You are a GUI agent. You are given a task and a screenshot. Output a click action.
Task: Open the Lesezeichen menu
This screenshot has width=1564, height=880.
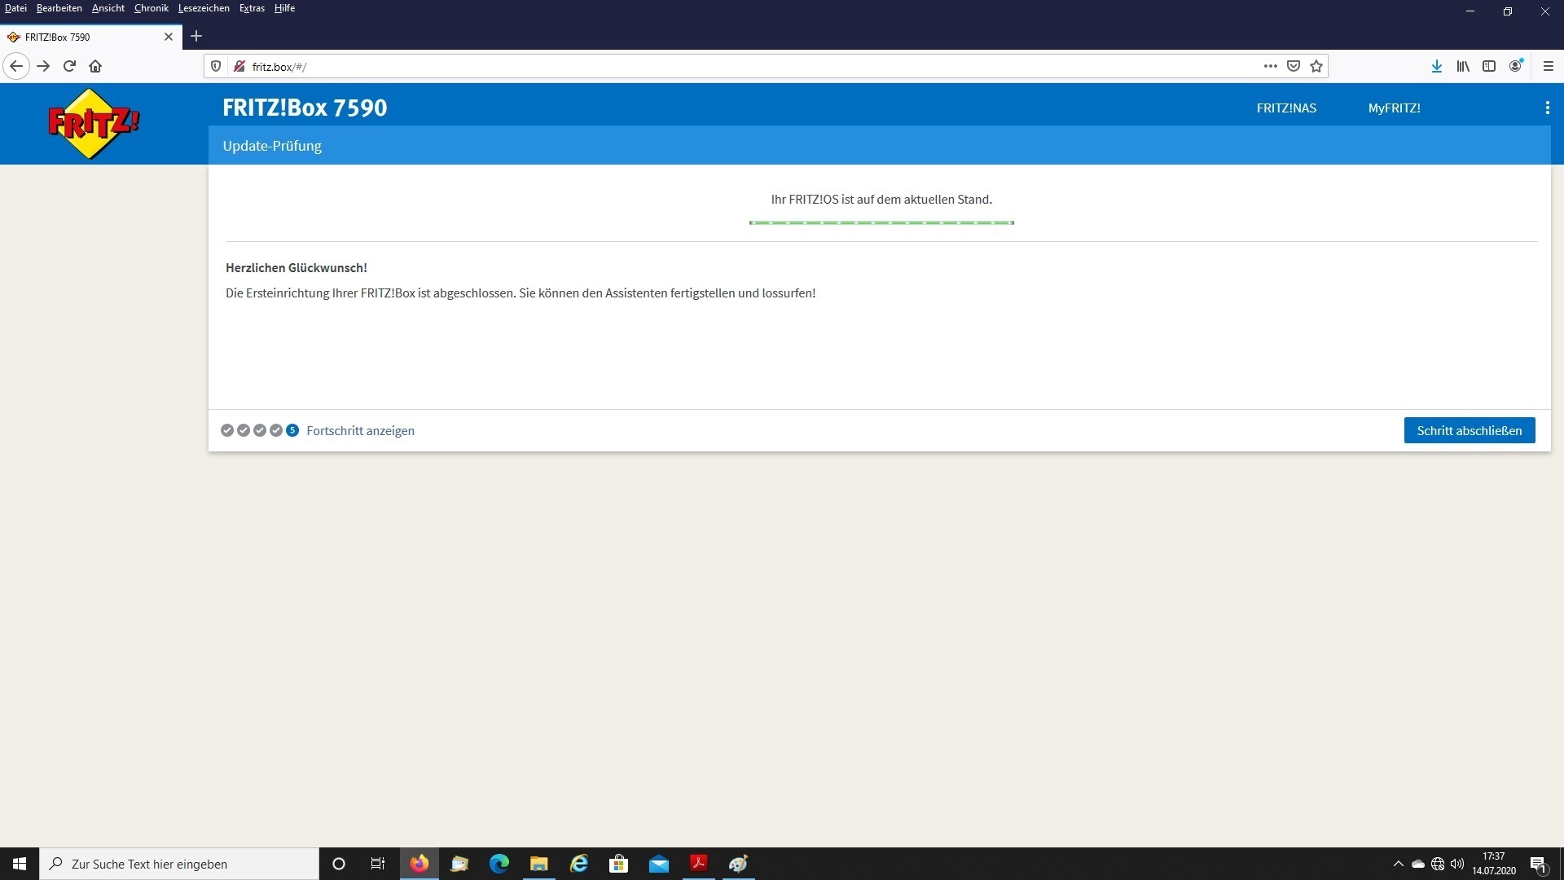[204, 8]
